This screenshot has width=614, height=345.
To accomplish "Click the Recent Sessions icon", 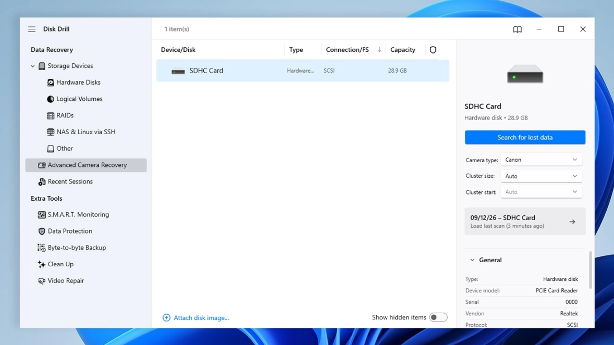I will 42,182.
